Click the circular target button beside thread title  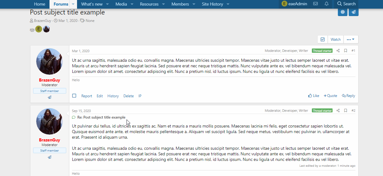click(x=342, y=12)
